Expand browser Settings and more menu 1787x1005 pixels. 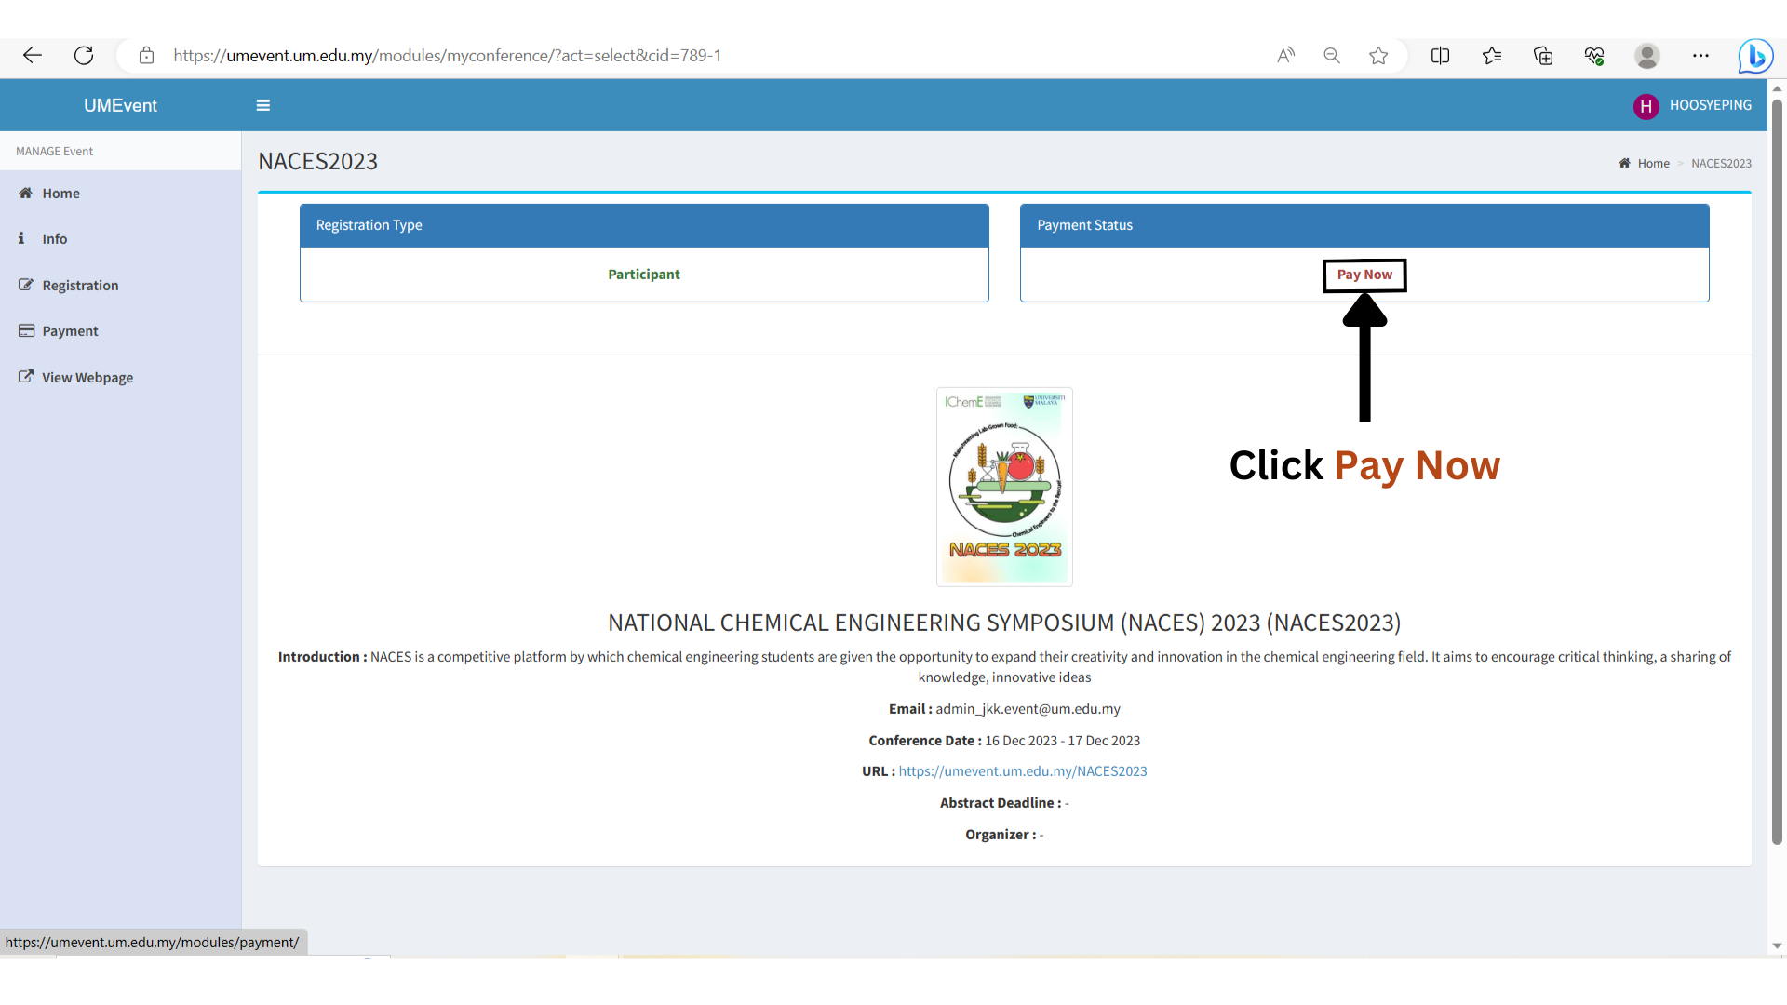(1700, 56)
